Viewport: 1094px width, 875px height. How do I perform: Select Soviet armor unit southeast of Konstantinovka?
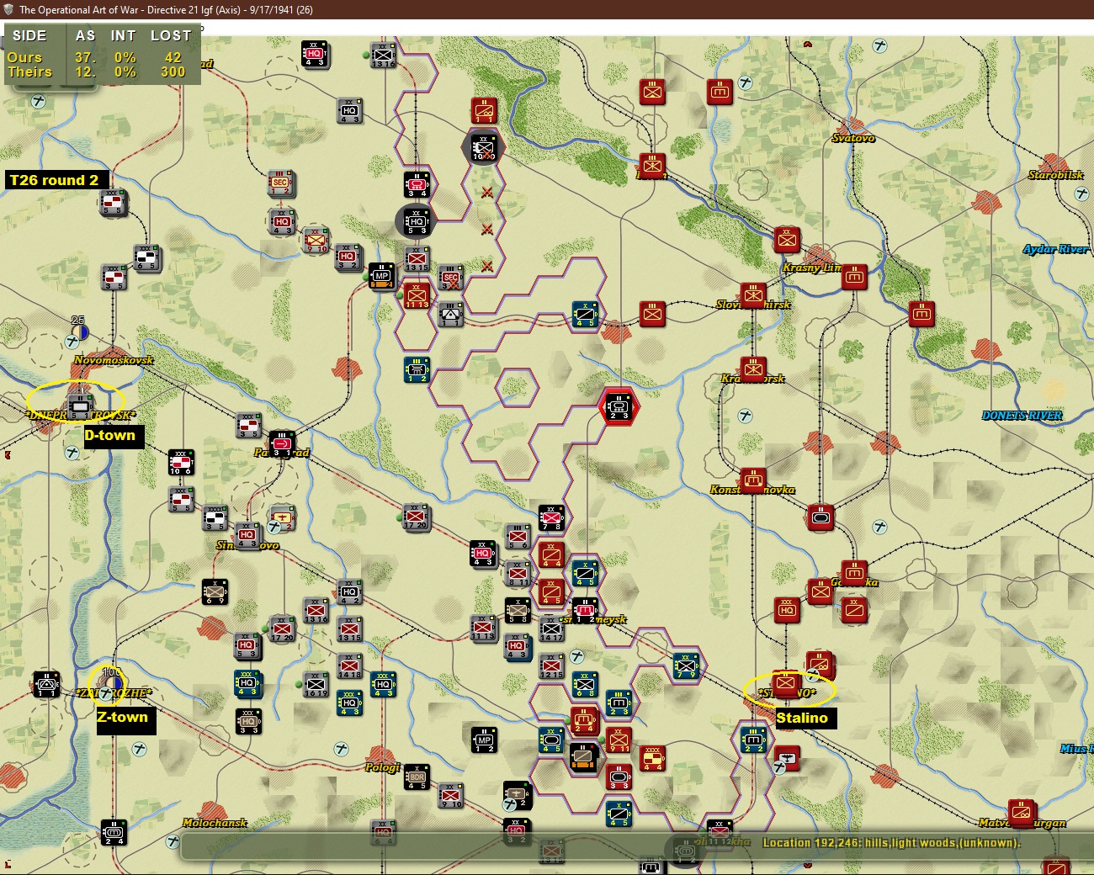pyautogui.click(x=820, y=517)
